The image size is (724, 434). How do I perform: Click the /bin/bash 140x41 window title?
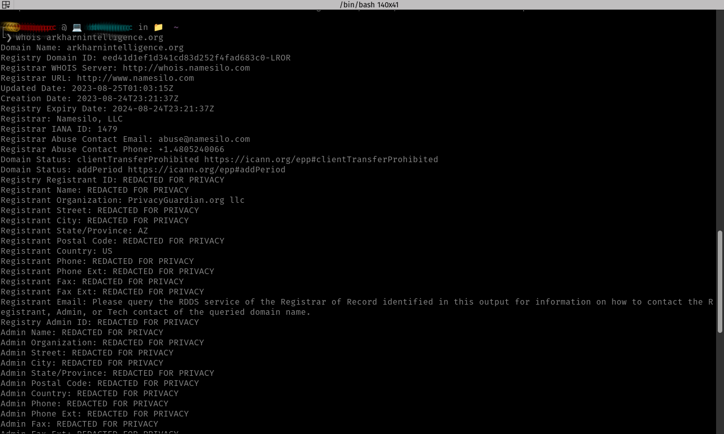pos(369,5)
